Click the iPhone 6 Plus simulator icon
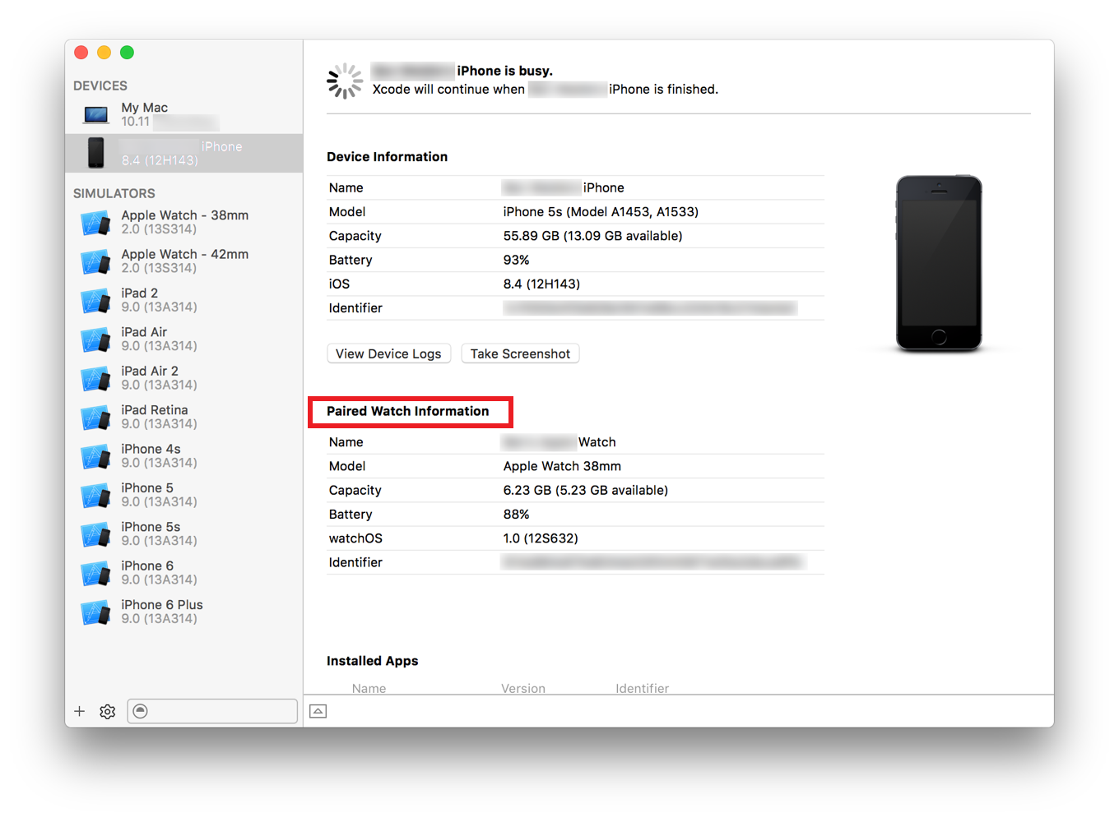Image resolution: width=1119 pixels, height=822 pixels. click(96, 612)
